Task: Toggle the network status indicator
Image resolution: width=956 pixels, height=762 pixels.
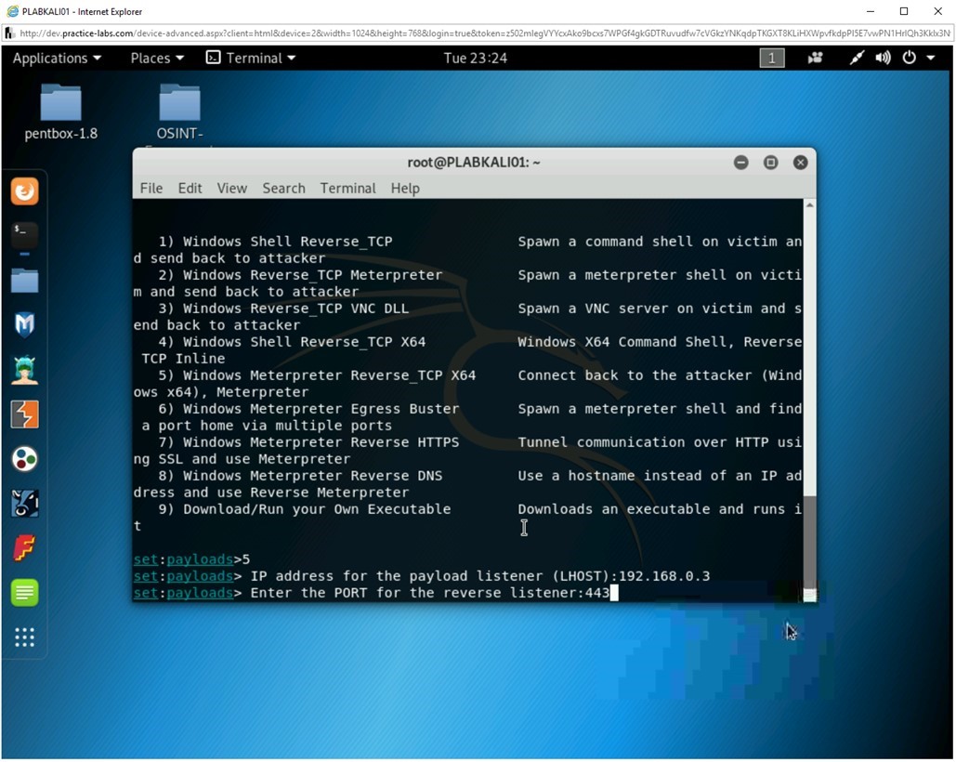Action: (856, 58)
